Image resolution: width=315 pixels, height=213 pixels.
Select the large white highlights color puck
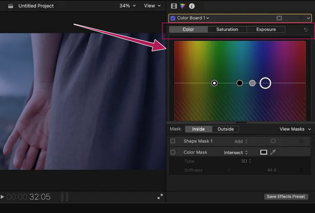point(265,83)
